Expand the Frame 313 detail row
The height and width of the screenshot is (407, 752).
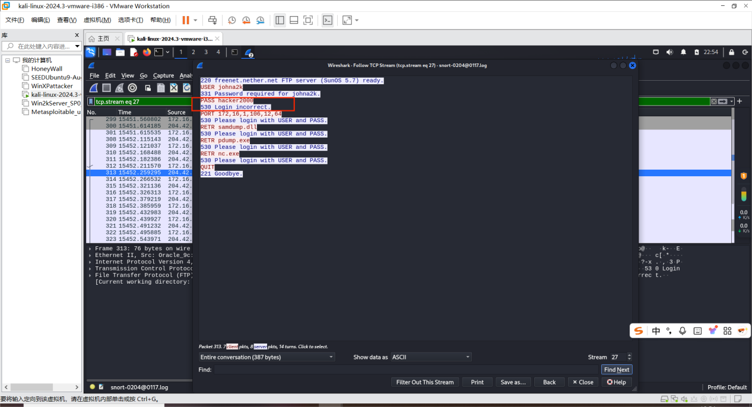(x=90, y=249)
